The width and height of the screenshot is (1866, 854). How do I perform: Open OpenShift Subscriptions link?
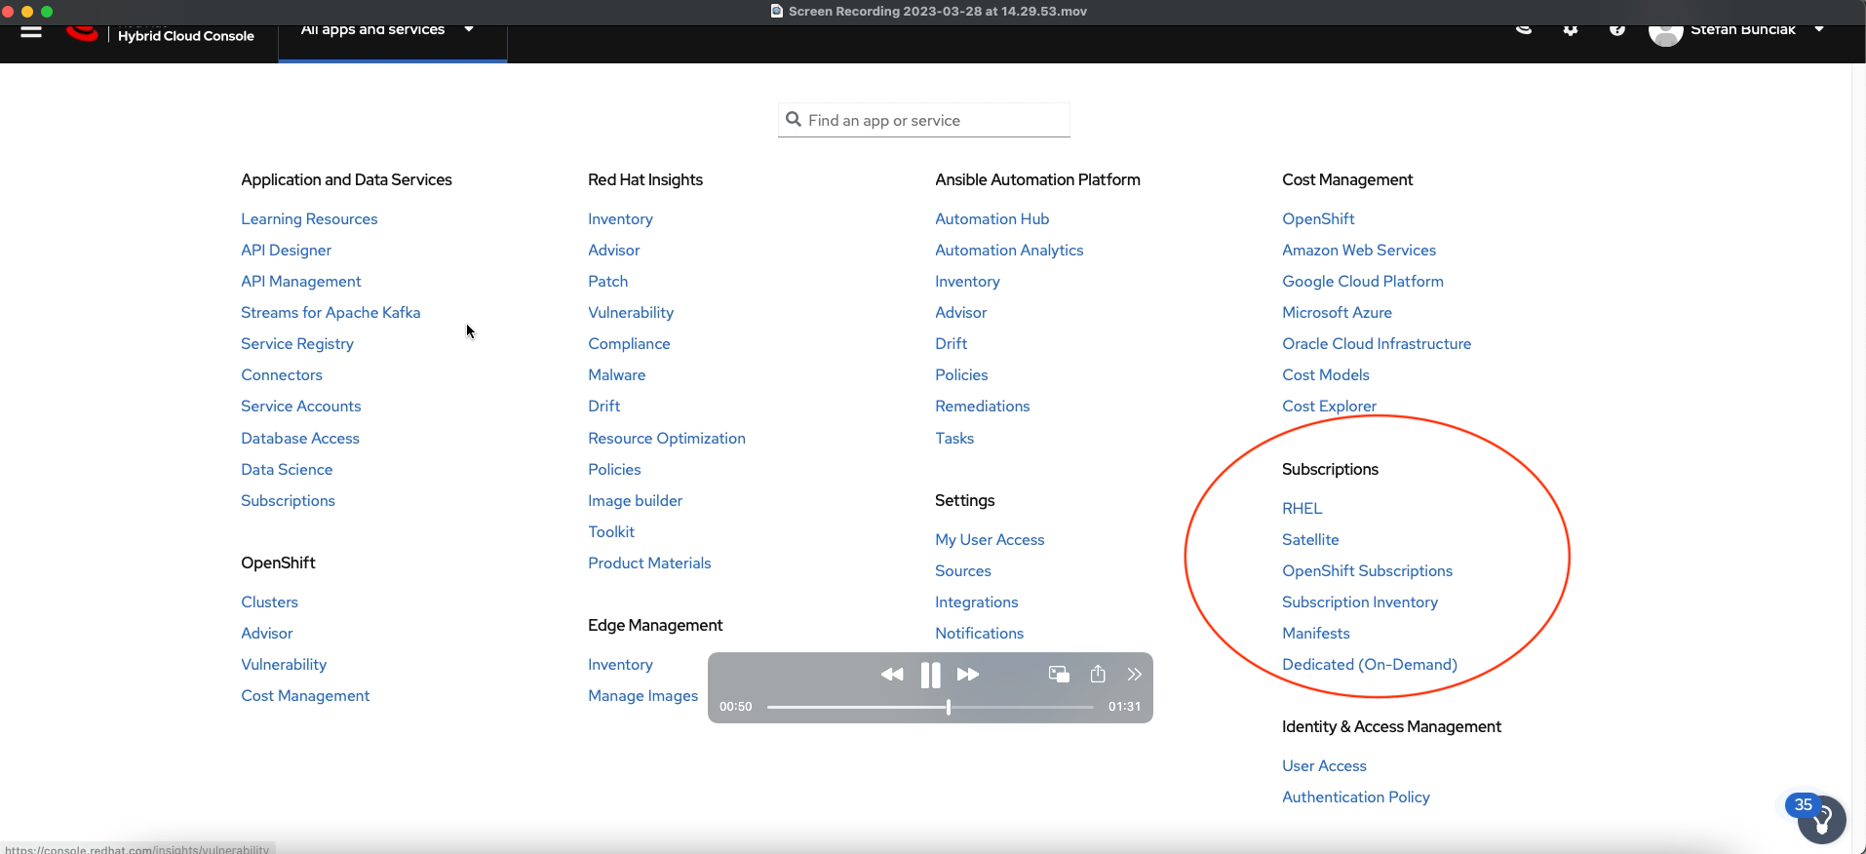1368,571
